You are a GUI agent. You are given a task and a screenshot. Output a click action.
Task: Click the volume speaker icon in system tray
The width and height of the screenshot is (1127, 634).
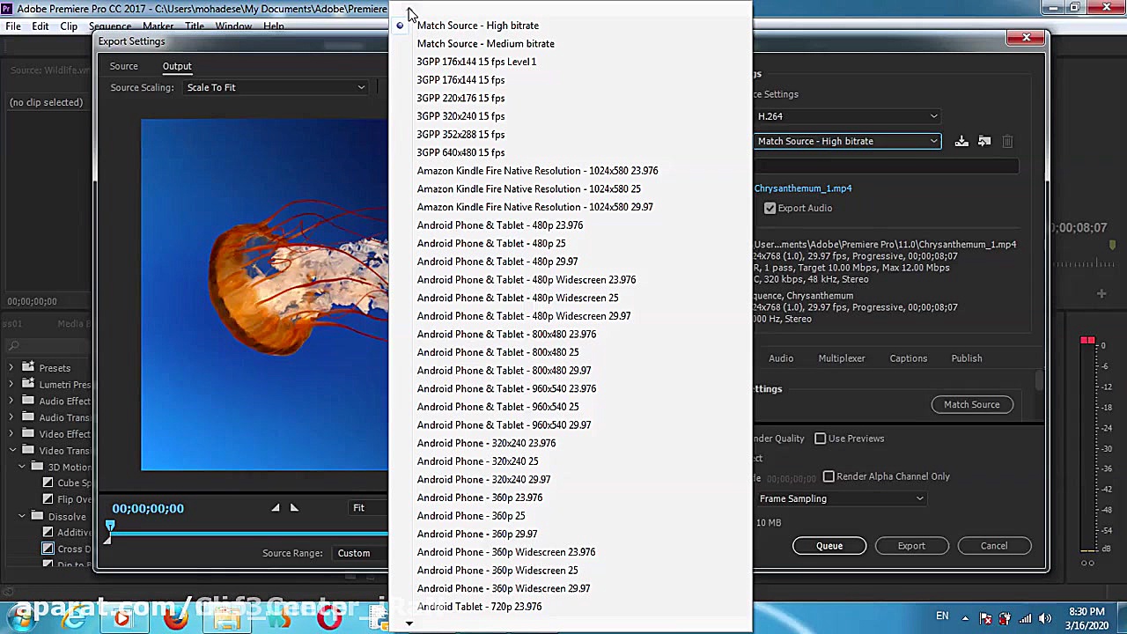click(x=1045, y=618)
